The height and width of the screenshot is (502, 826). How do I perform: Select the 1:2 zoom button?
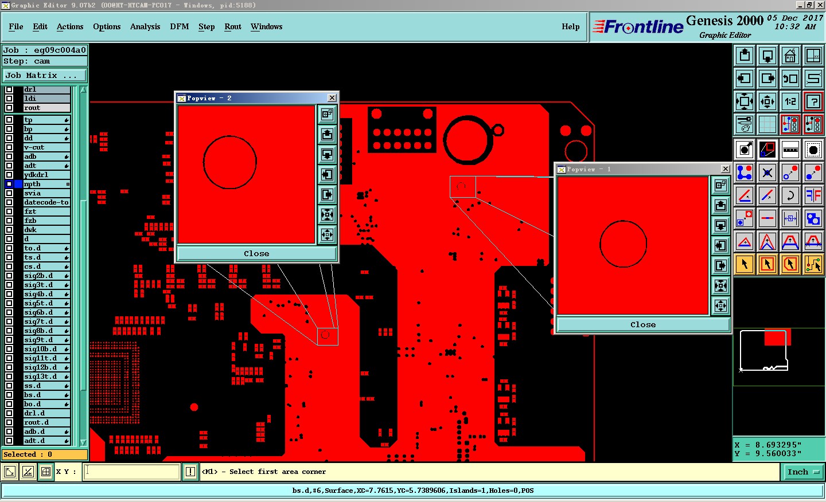tap(790, 101)
